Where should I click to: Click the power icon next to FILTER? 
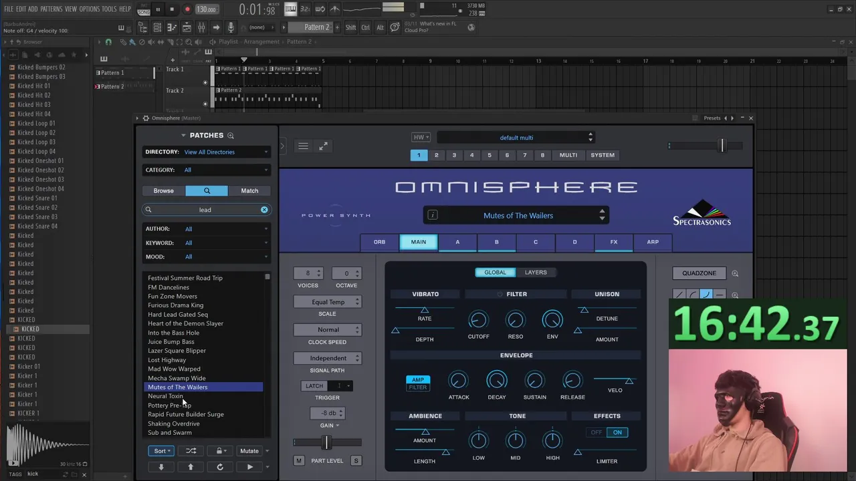click(500, 294)
